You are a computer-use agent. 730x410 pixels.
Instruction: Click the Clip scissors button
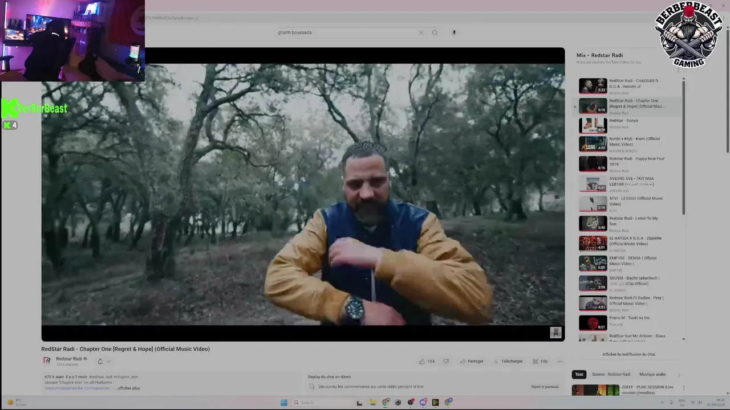pyautogui.click(x=540, y=361)
